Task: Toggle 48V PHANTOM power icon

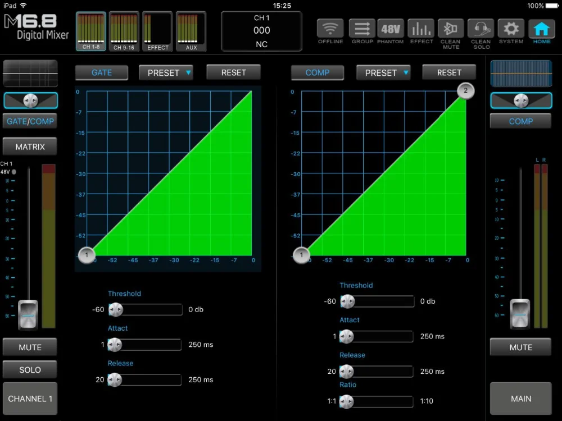Action: click(391, 29)
